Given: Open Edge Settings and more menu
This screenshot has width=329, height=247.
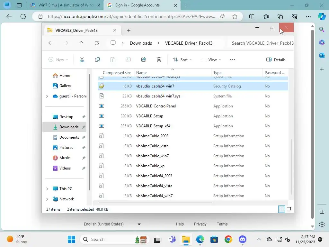Looking at the screenshot, I should point(308,16).
